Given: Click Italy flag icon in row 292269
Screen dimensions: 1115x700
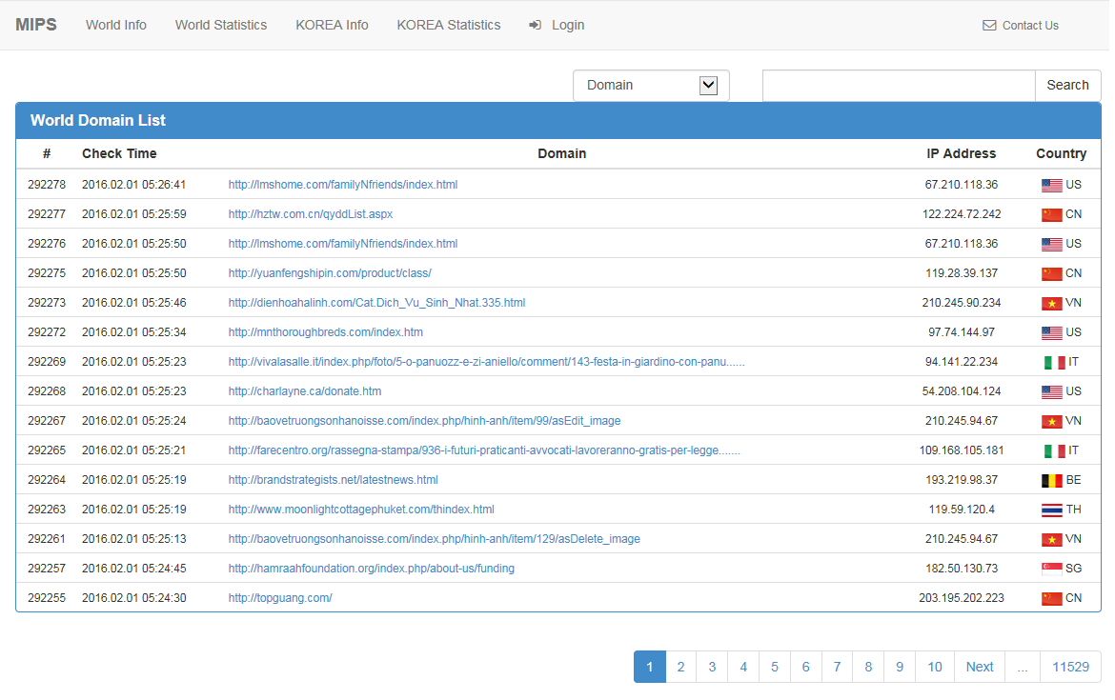Looking at the screenshot, I should click(x=1055, y=363).
